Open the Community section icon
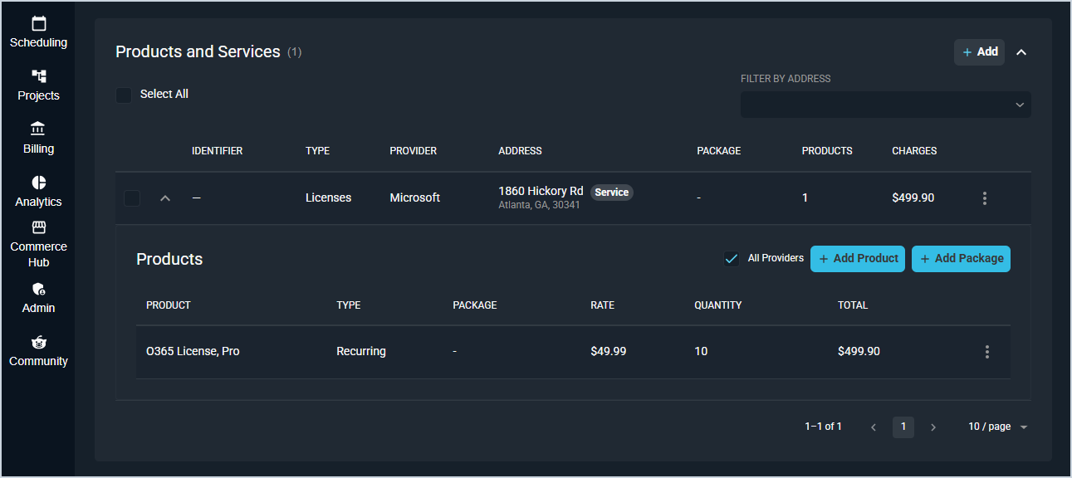Viewport: 1072px width, 478px height. pos(38,343)
